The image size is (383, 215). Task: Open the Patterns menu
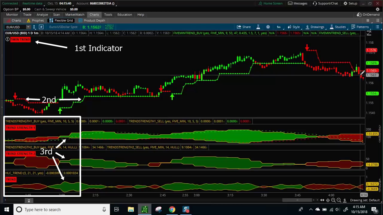pyautogui.click(x=360, y=27)
